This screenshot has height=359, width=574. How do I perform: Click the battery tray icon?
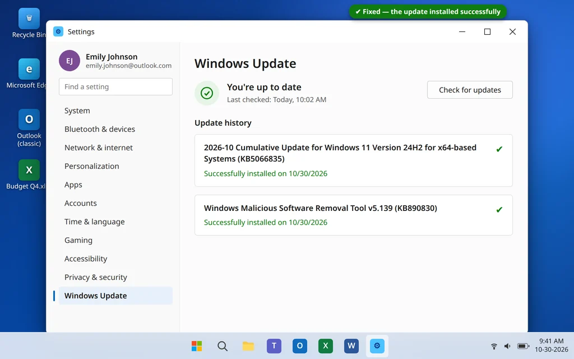click(x=523, y=346)
